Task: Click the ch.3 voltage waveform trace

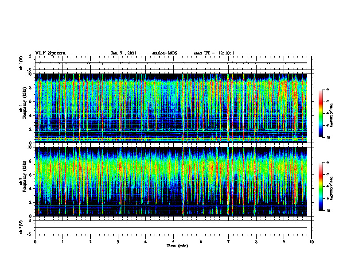Action: coord(171,227)
